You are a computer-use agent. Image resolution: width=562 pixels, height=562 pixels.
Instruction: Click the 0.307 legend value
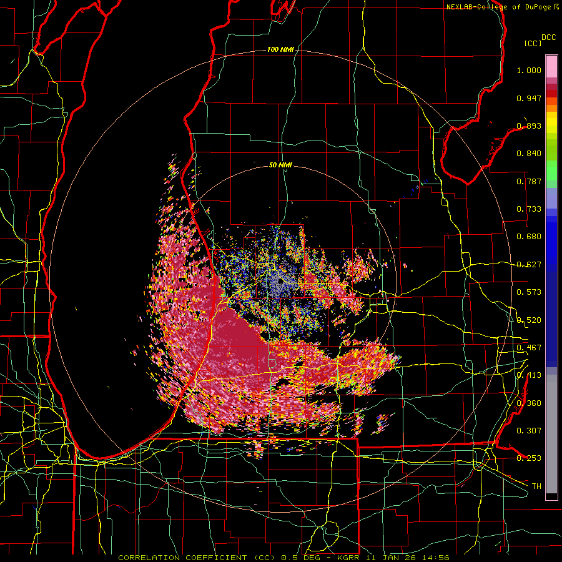tap(529, 431)
